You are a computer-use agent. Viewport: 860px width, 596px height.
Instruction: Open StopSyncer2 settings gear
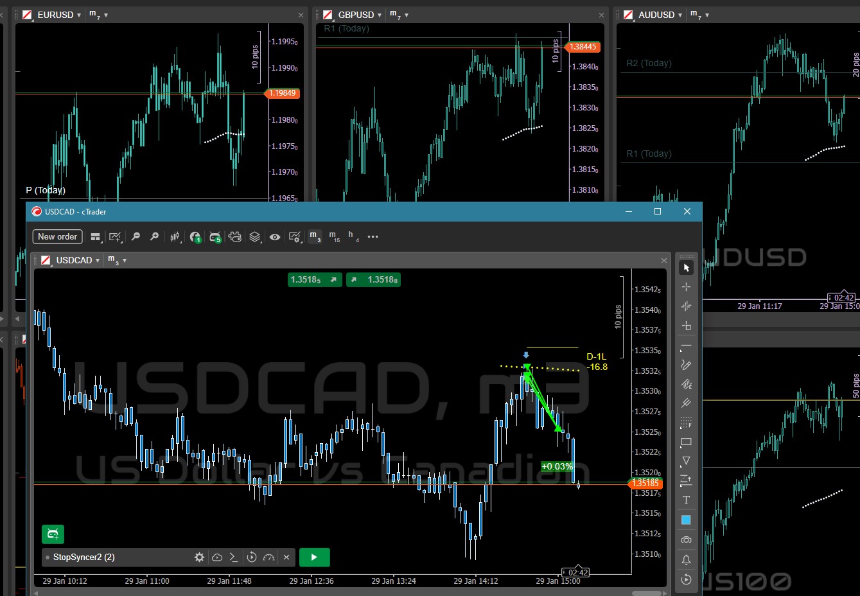click(x=200, y=557)
